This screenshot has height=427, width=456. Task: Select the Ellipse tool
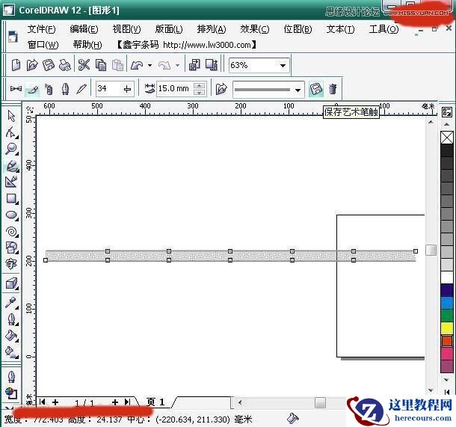(12, 215)
